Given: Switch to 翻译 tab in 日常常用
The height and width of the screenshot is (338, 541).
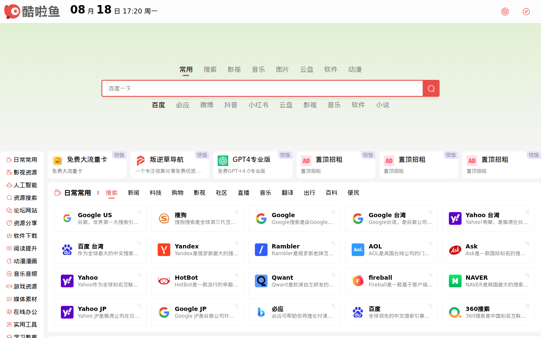Looking at the screenshot, I should pyautogui.click(x=287, y=193).
